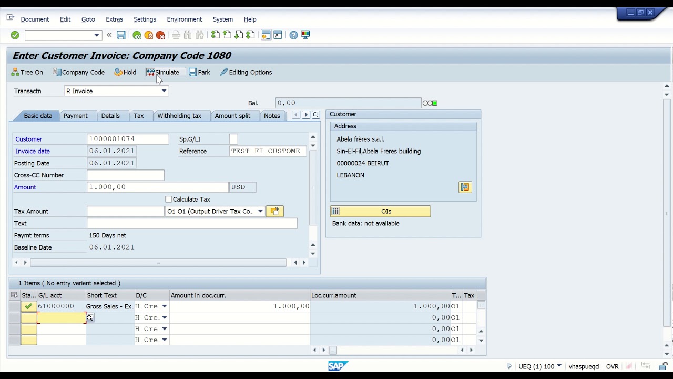Toggle the Calculate Tax checkbox

[168, 199]
